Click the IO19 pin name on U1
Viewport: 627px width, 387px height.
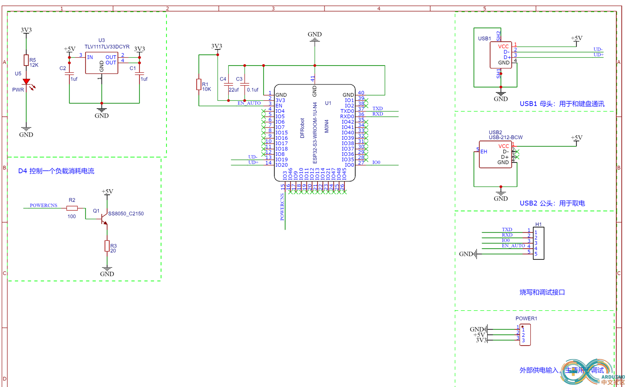tap(281, 159)
